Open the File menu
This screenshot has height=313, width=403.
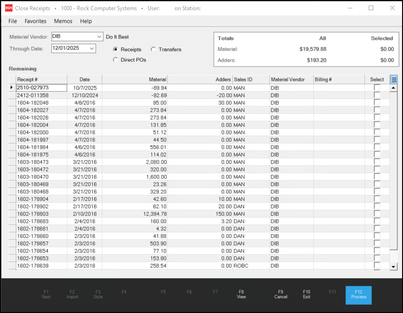tap(13, 21)
